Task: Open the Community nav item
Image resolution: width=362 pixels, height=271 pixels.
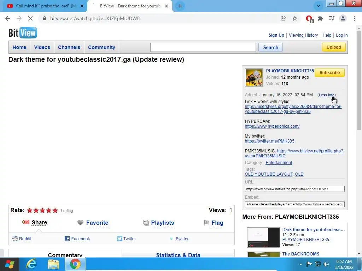Action: [101, 47]
